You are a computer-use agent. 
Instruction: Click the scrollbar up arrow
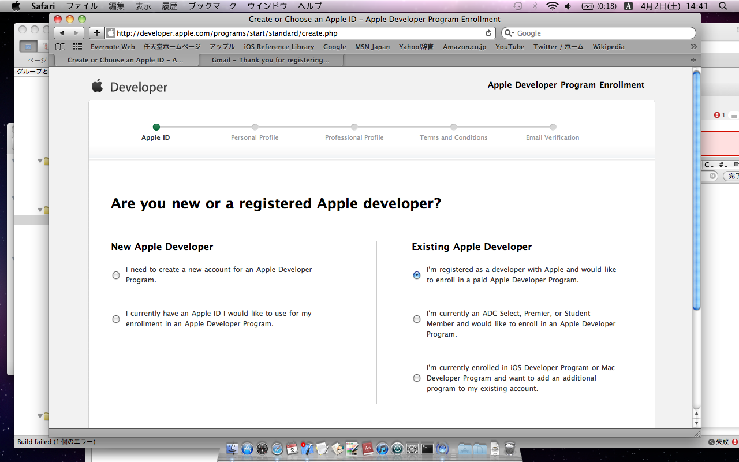tap(696, 414)
